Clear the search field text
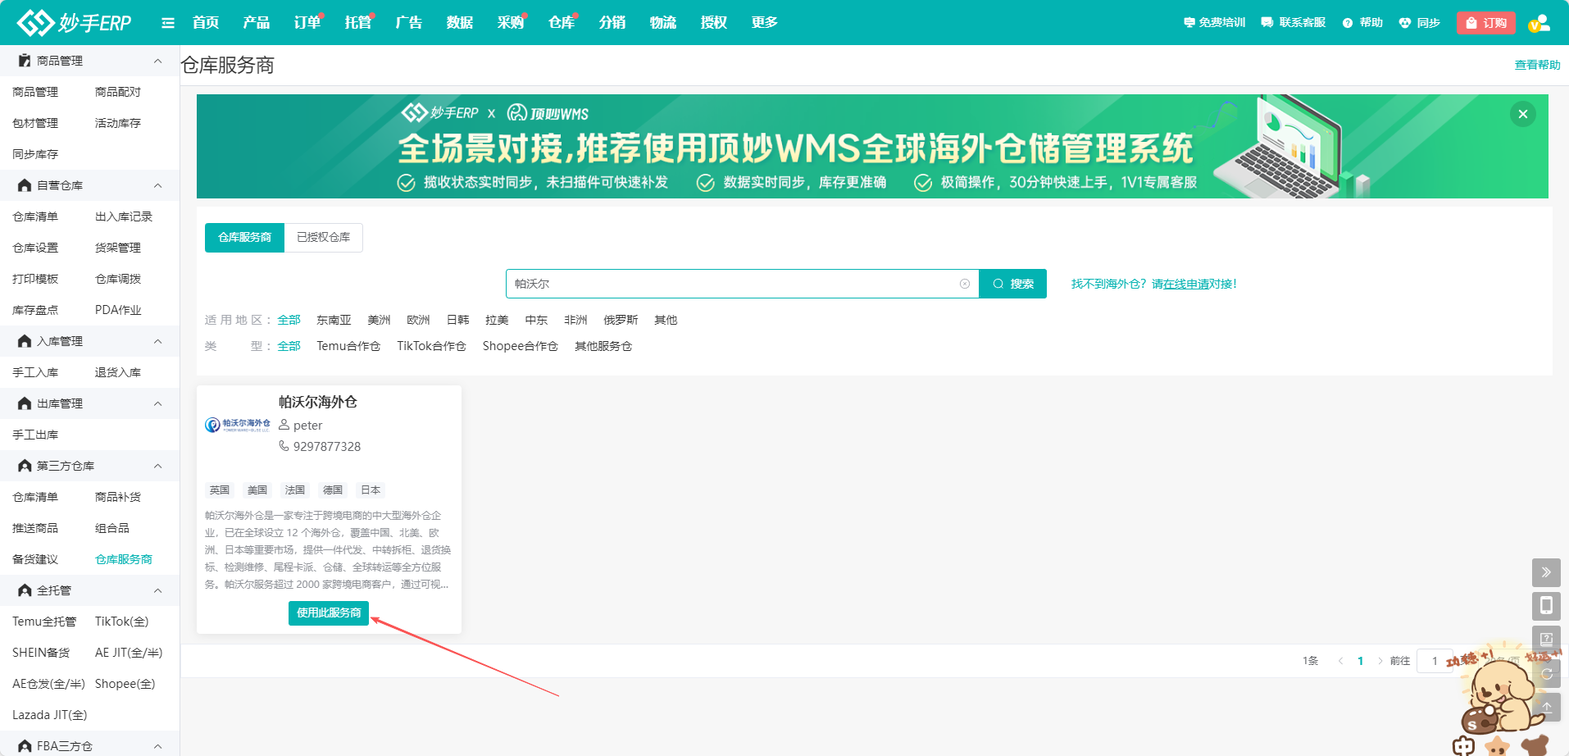The width and height of the screenshot is (1569, 756). [x=964, y=284]
